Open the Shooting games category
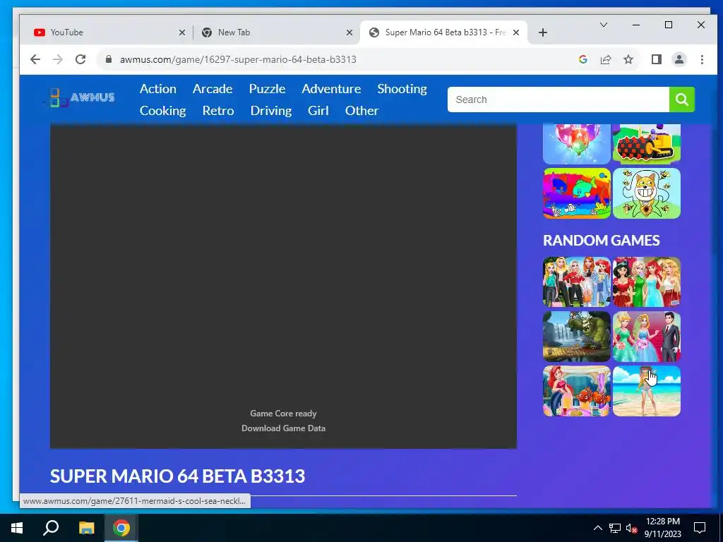This screenshot has height=542, width=723. pos(402,88)
